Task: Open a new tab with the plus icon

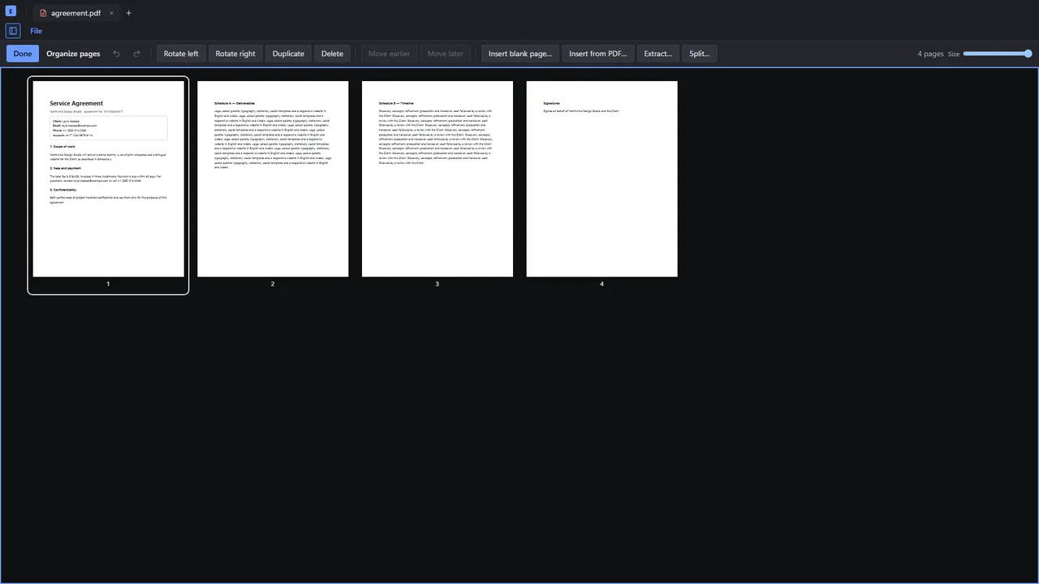Action: 128,13
